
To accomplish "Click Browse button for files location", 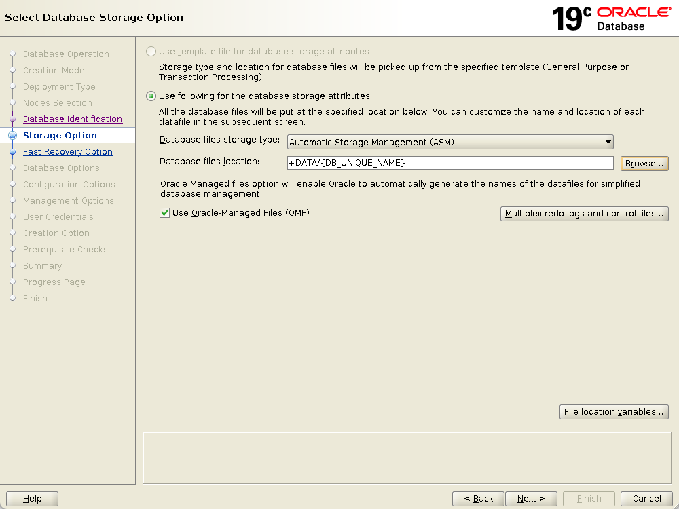I will click(x=644, y=164).
